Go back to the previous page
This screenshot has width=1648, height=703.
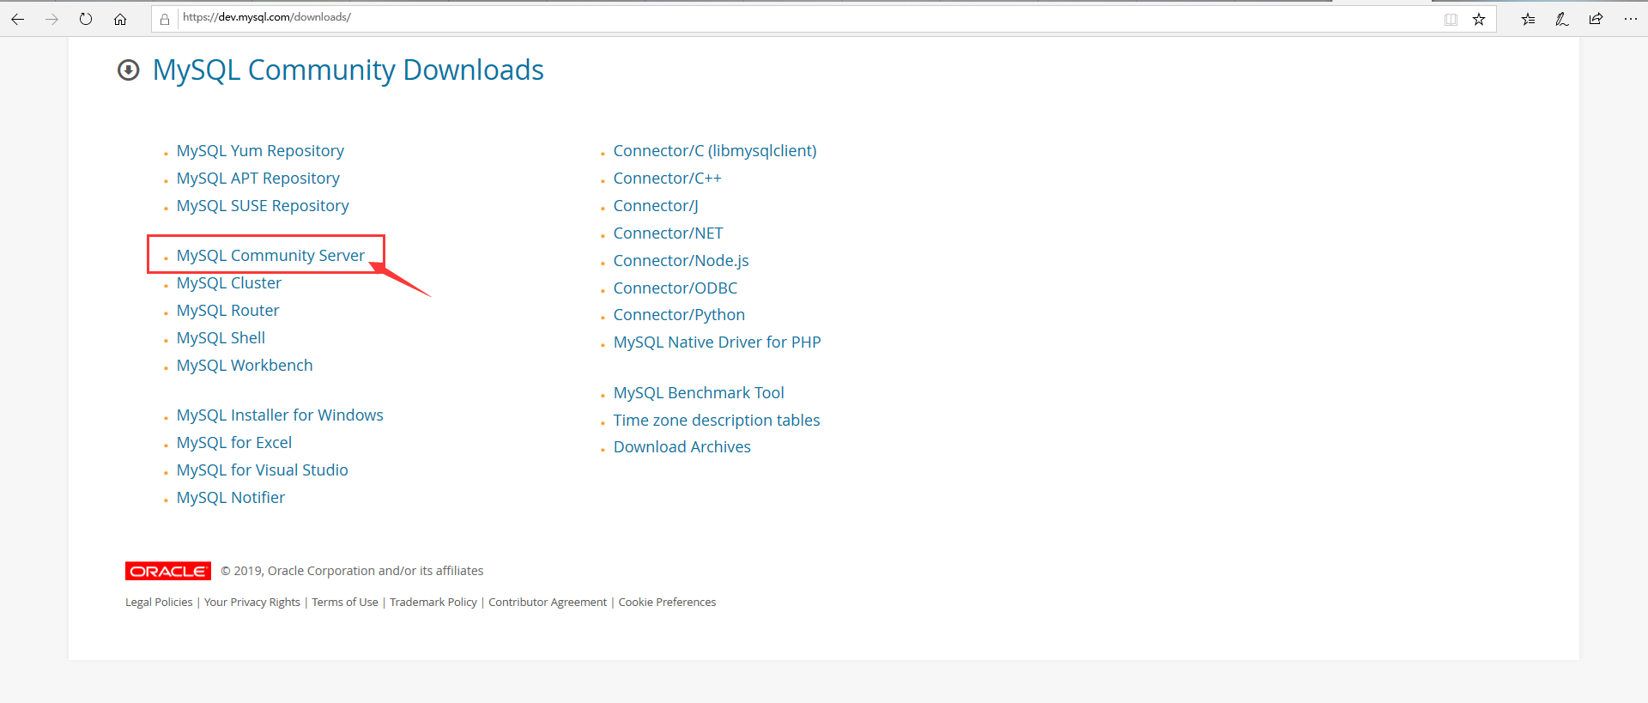point(17,19)
